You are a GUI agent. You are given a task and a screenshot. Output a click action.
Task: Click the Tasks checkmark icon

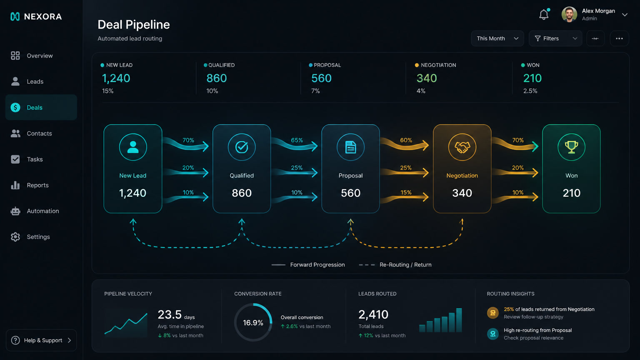click(15, 159)
